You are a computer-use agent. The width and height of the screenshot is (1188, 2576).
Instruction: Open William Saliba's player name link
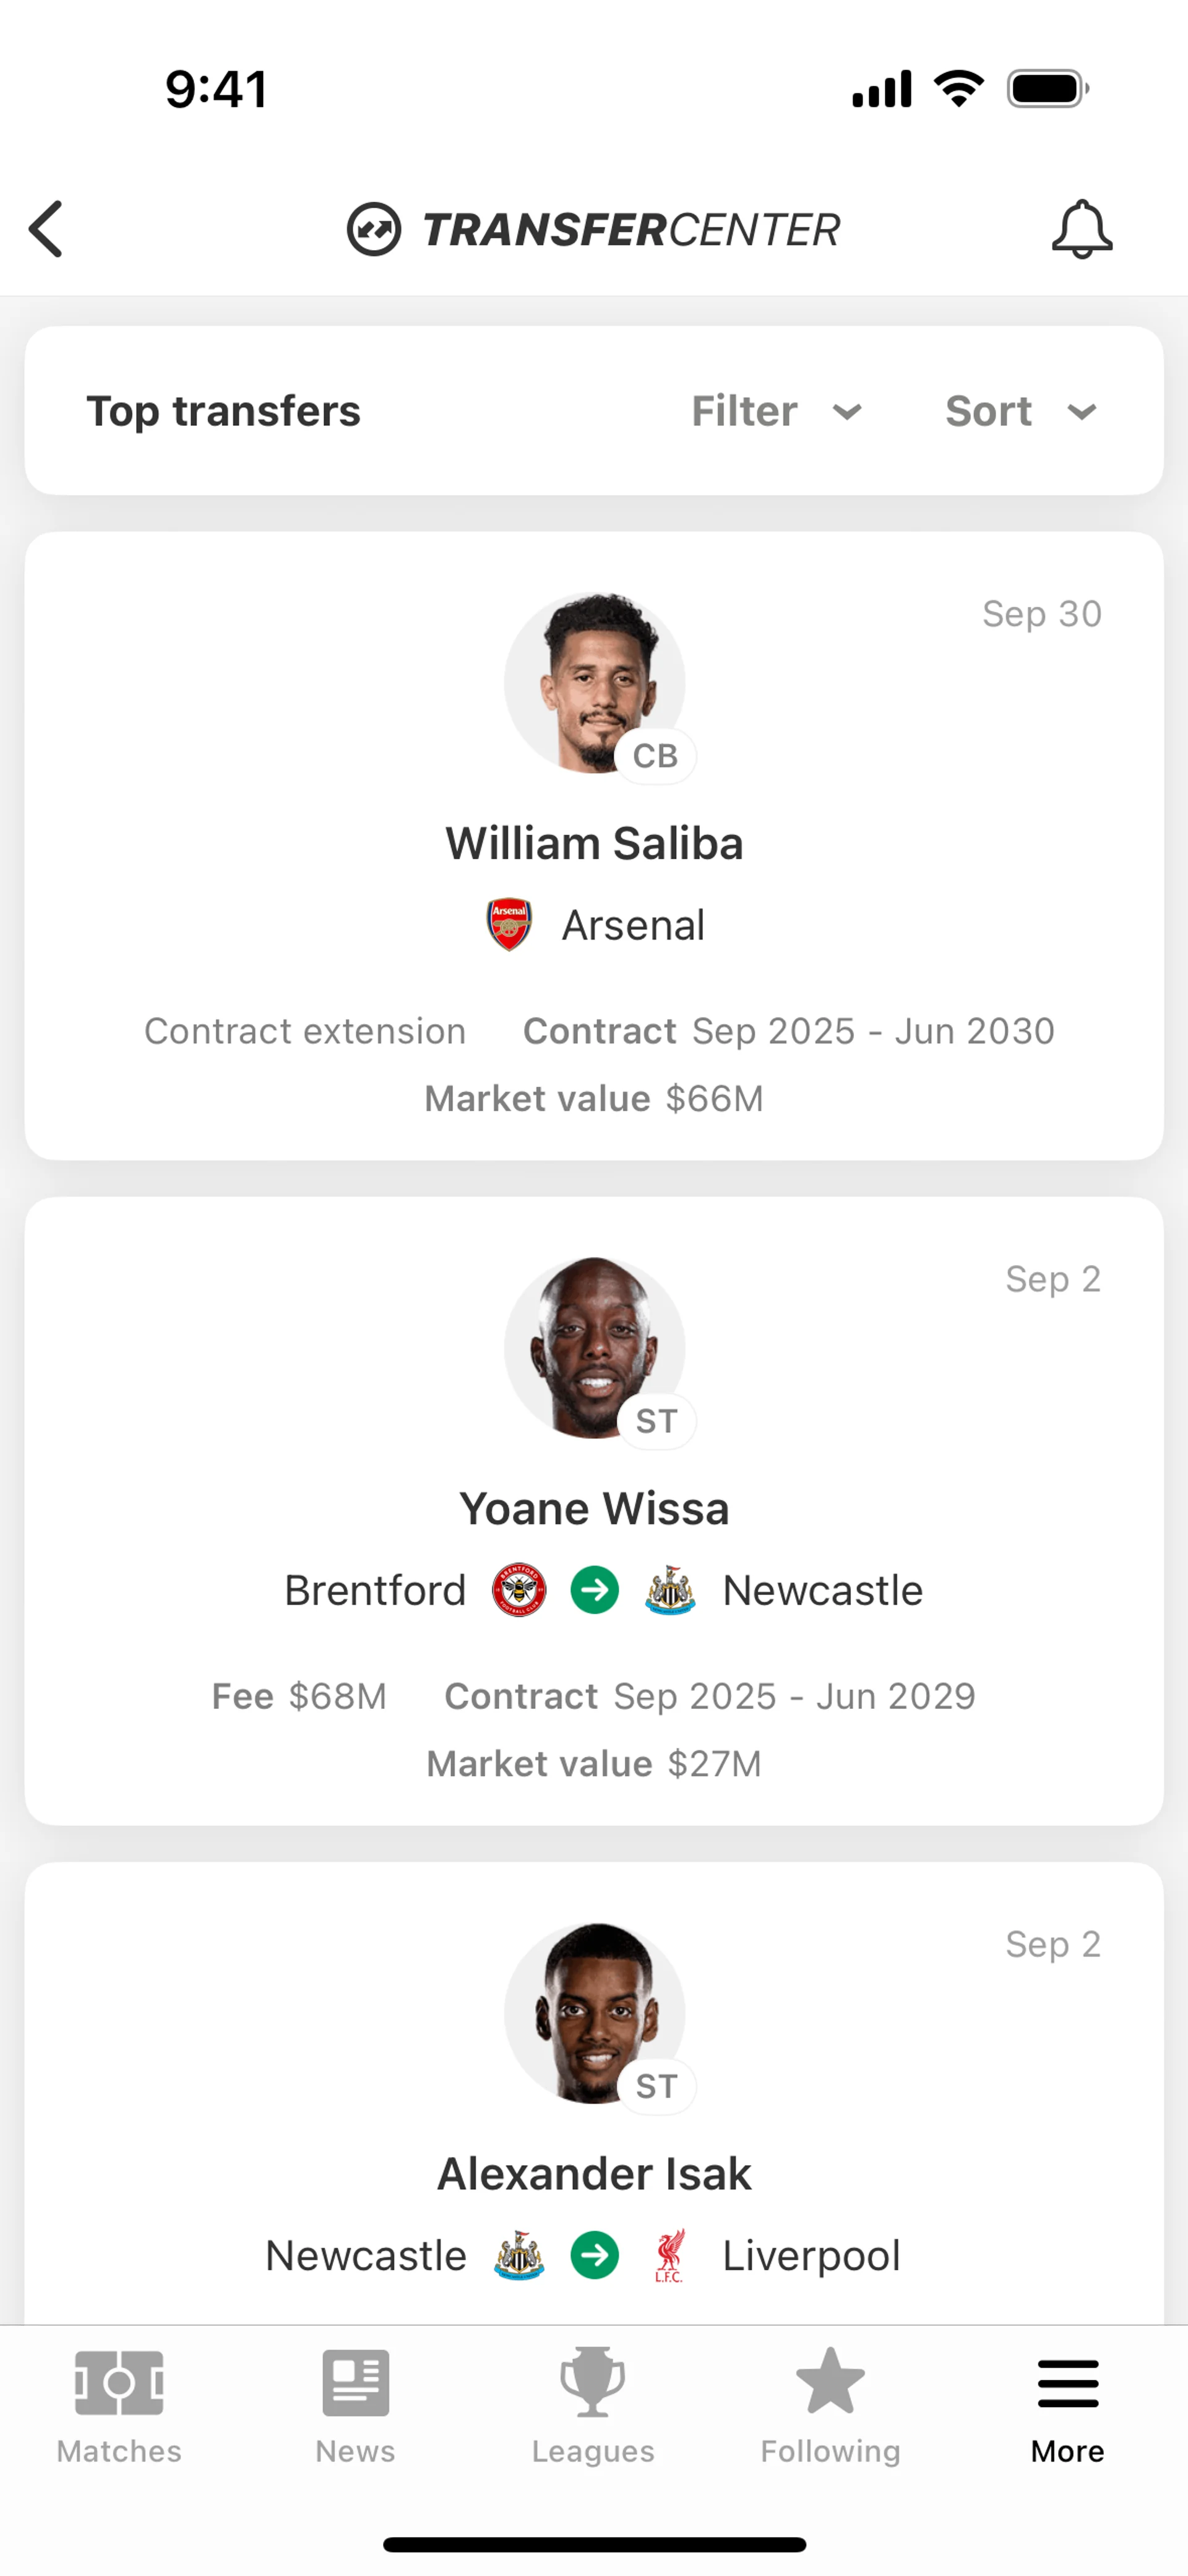pyautogui.click(x=594, y=843)
